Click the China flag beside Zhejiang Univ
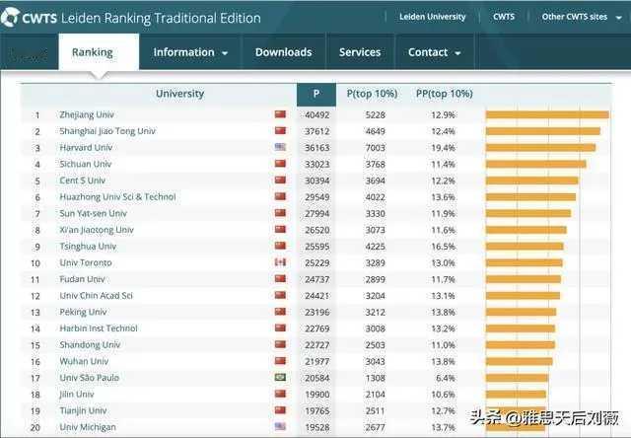The height and width of the screenshot is (438, 631). click(x=280, y=114)
